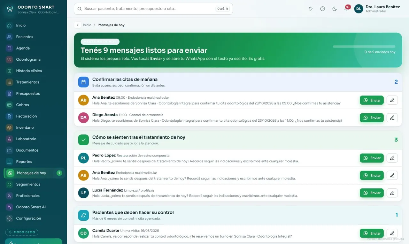Click the DL user avatar
Viewport: 409px width, 244px height.
[359, 9]
